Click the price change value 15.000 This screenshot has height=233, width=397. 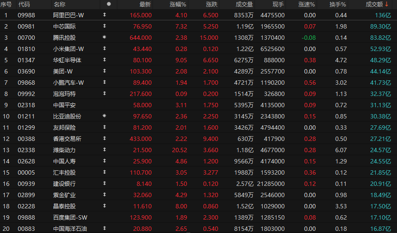point(209,38)
